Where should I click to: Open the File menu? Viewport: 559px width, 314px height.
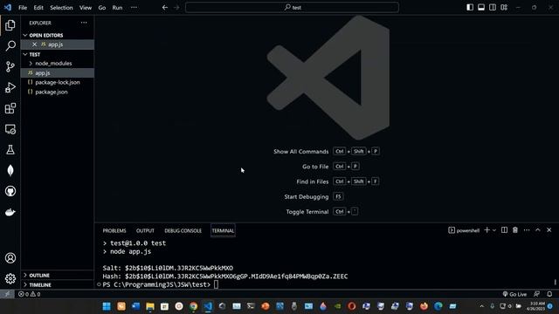click(23, 8)
